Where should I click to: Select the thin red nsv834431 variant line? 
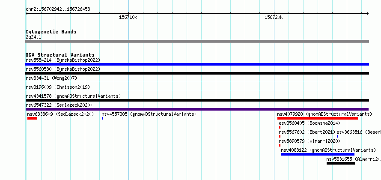[197, 82]
